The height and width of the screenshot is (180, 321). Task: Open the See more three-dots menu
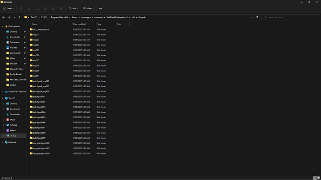point(100,8)
